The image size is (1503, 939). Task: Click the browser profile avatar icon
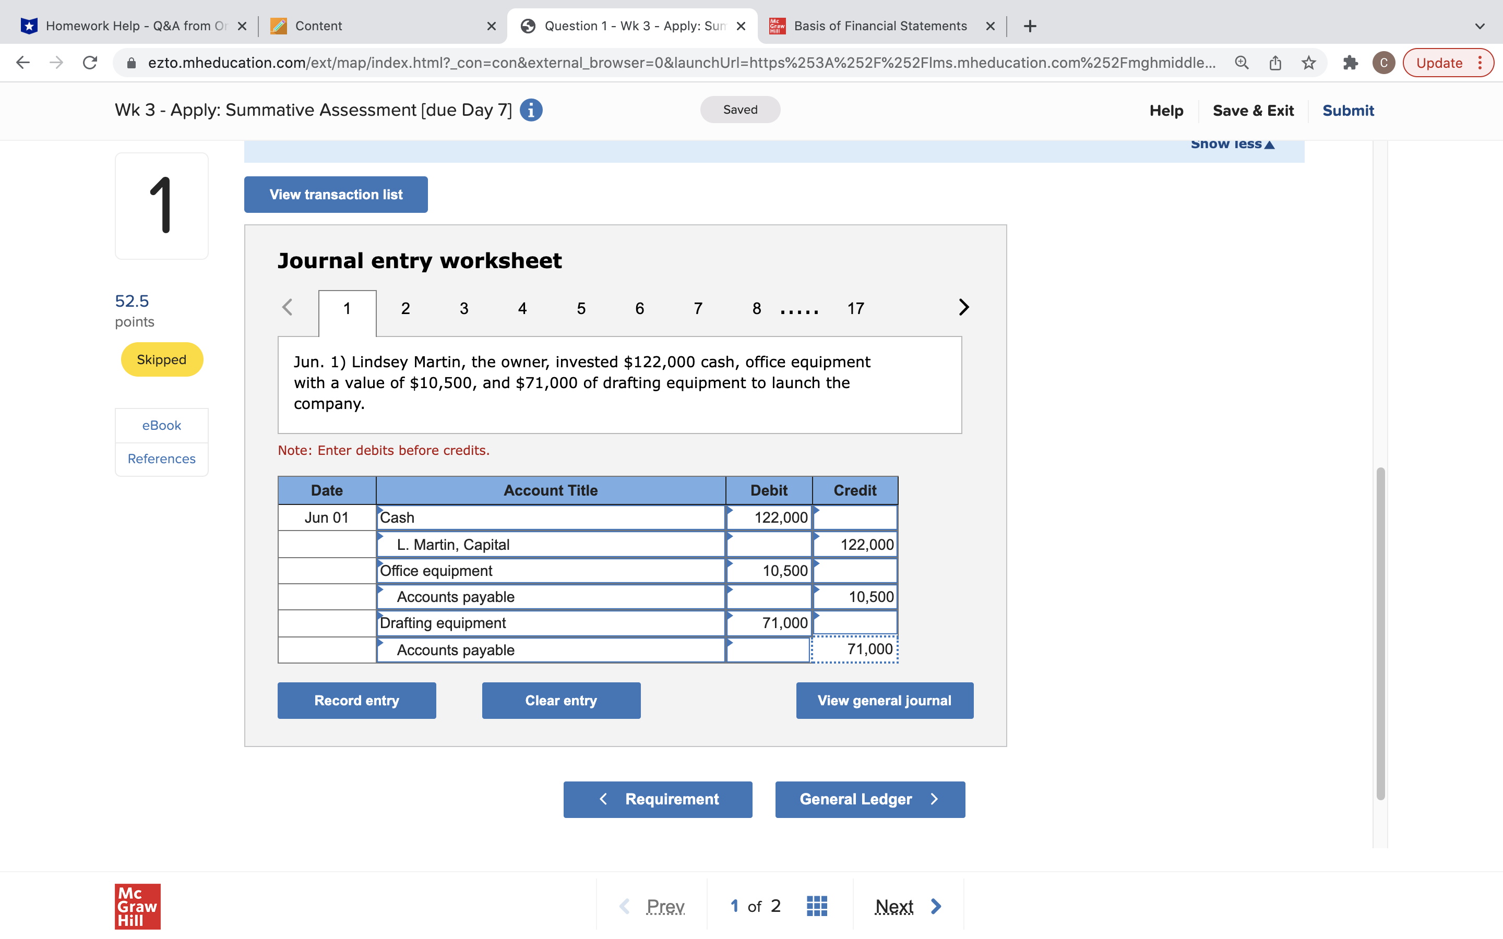point(1383,62)
